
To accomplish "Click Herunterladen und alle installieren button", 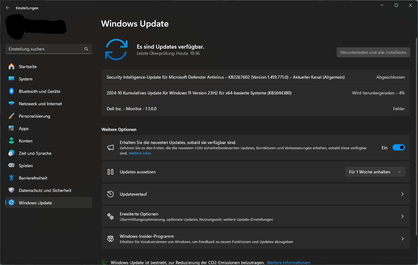I will [x=373, y=52].
